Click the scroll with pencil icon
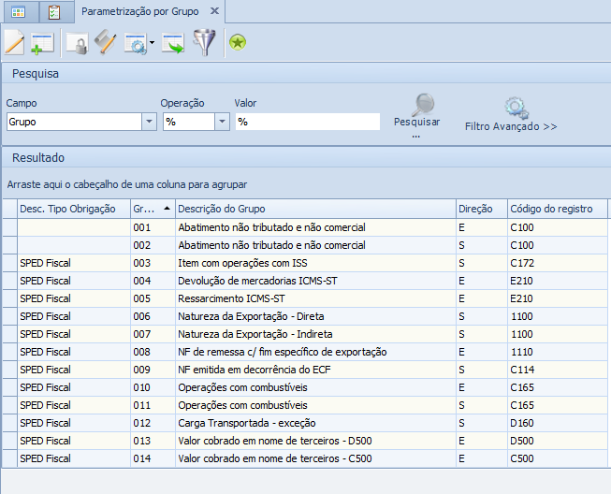The width and height of the screenshot is (611, 494). point(106,43)
